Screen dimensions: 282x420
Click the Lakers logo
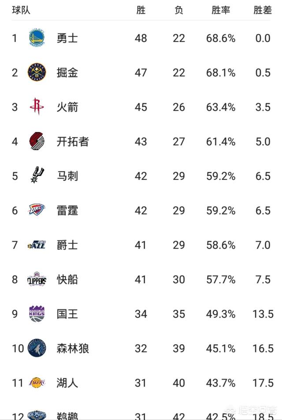tap(37, 383)
